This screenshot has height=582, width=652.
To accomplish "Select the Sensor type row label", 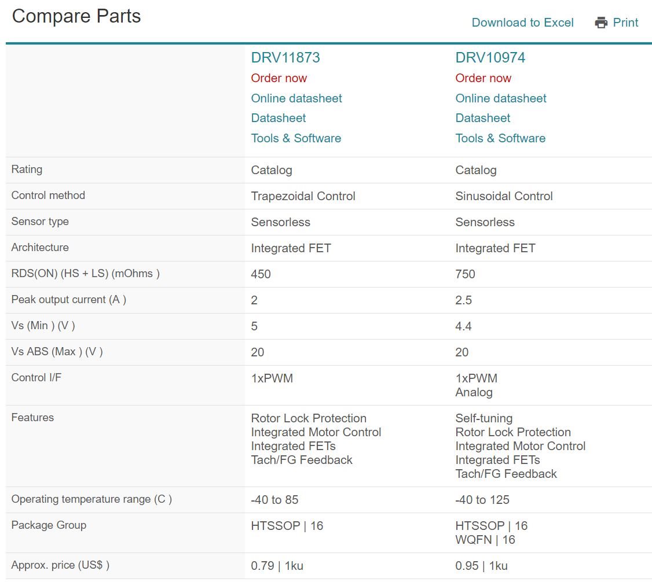I will tap(40, 222).
